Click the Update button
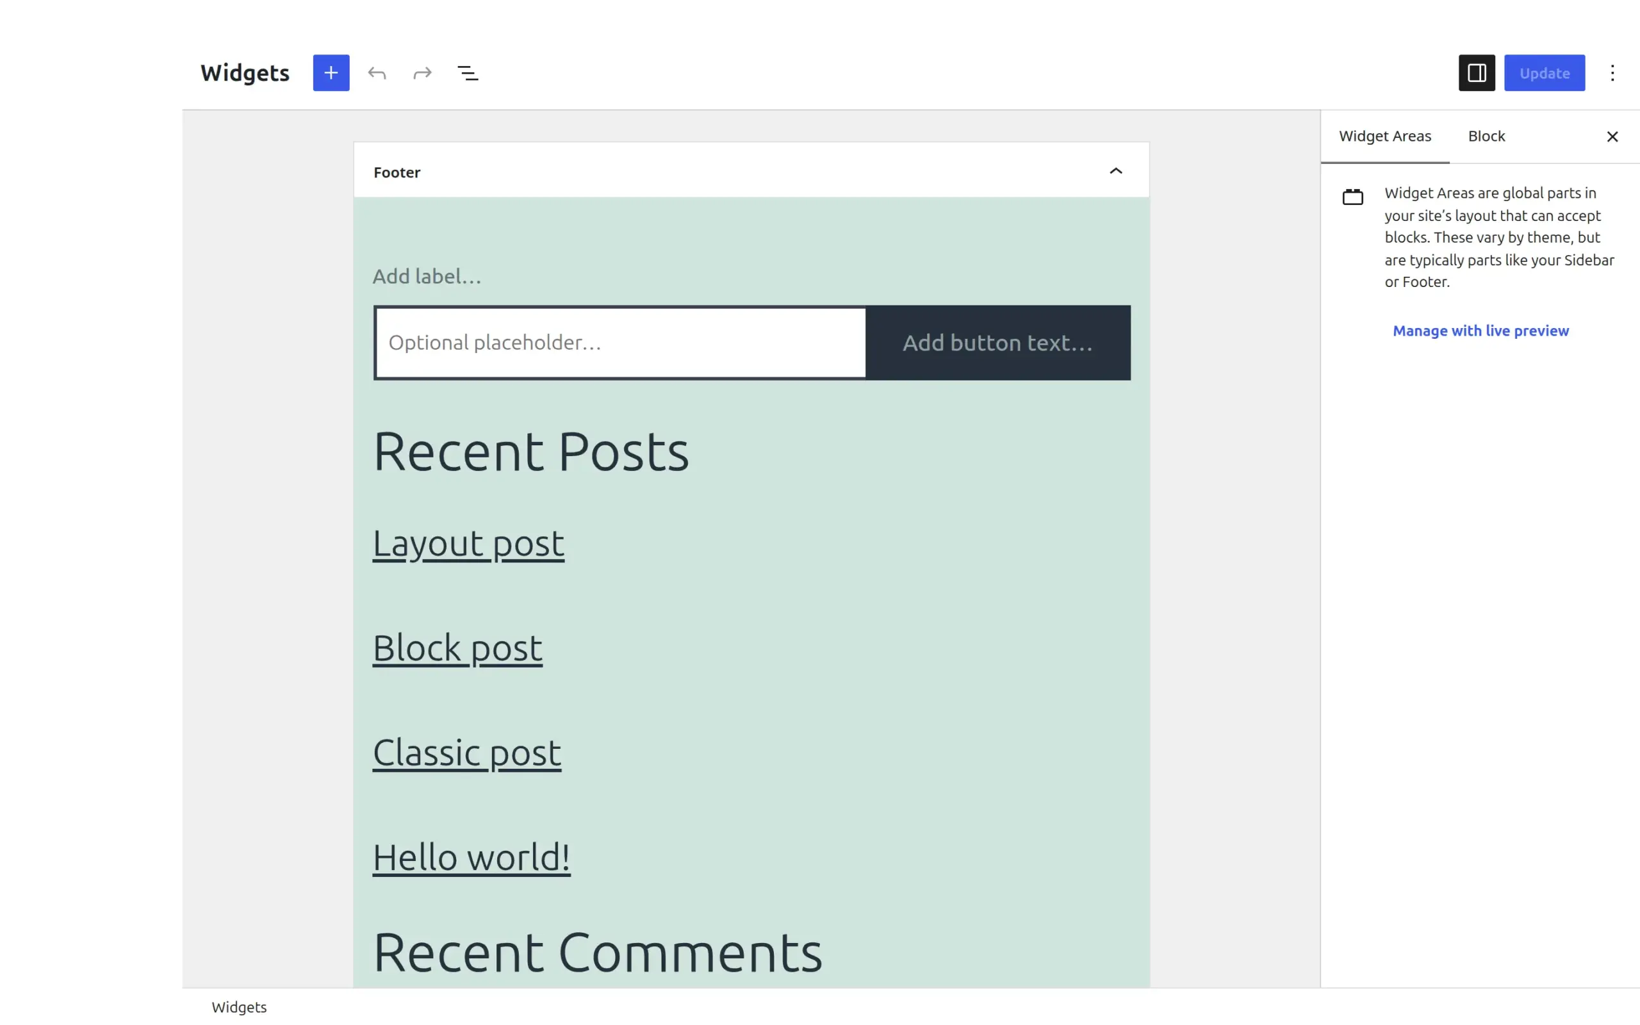This screenshot has width=1640, height=1025. pos(1545,72)
